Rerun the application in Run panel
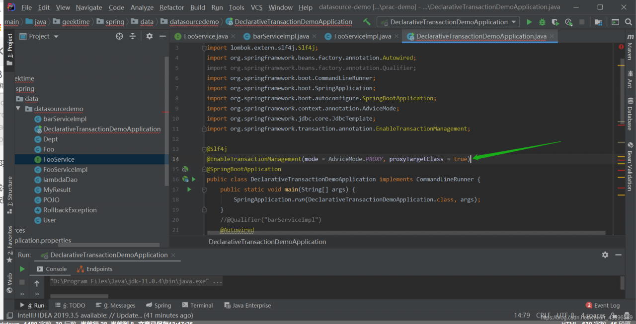 pyautogui.click(x=22, y=269)
